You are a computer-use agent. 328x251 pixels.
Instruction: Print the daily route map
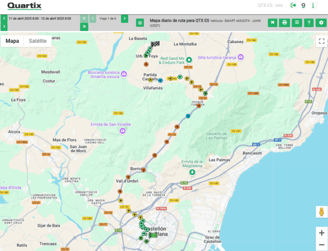pos(284,23)
